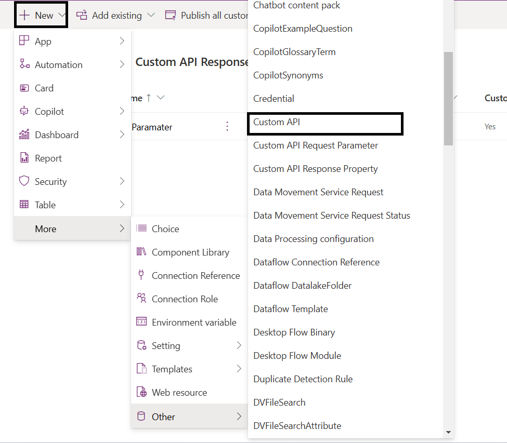The width and height of the screenshot is (507, 443).
Task: Click the Choice list icon
Action: (141, 229)
